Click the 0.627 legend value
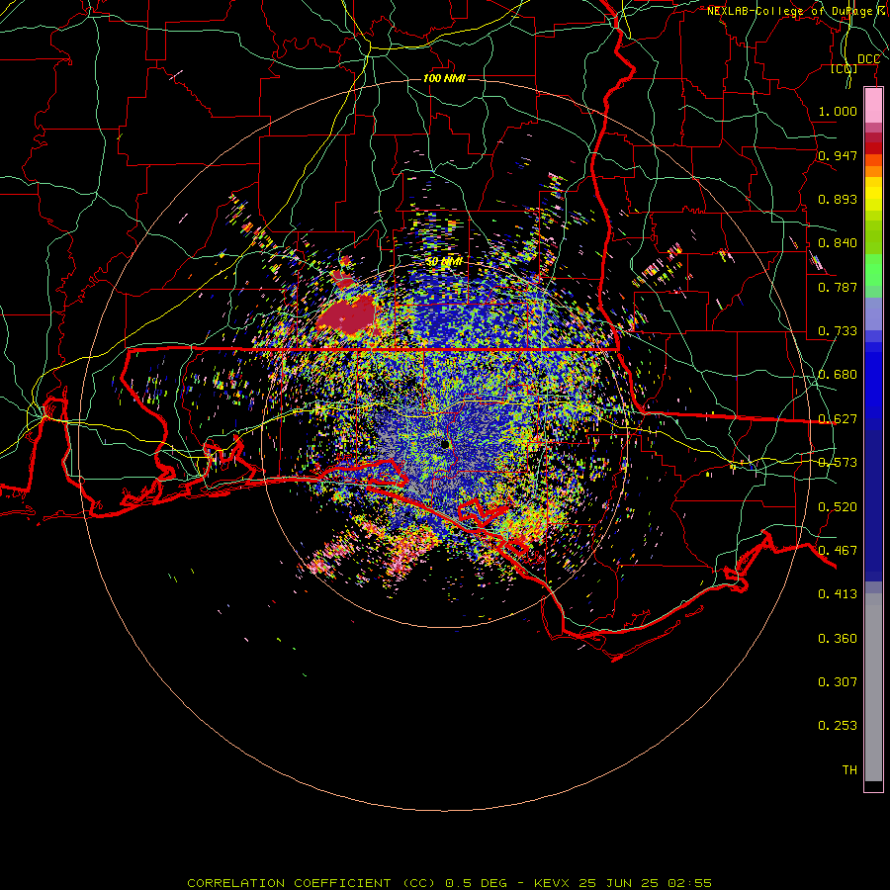Screen dimensions: 890x890 pos(838,419)
